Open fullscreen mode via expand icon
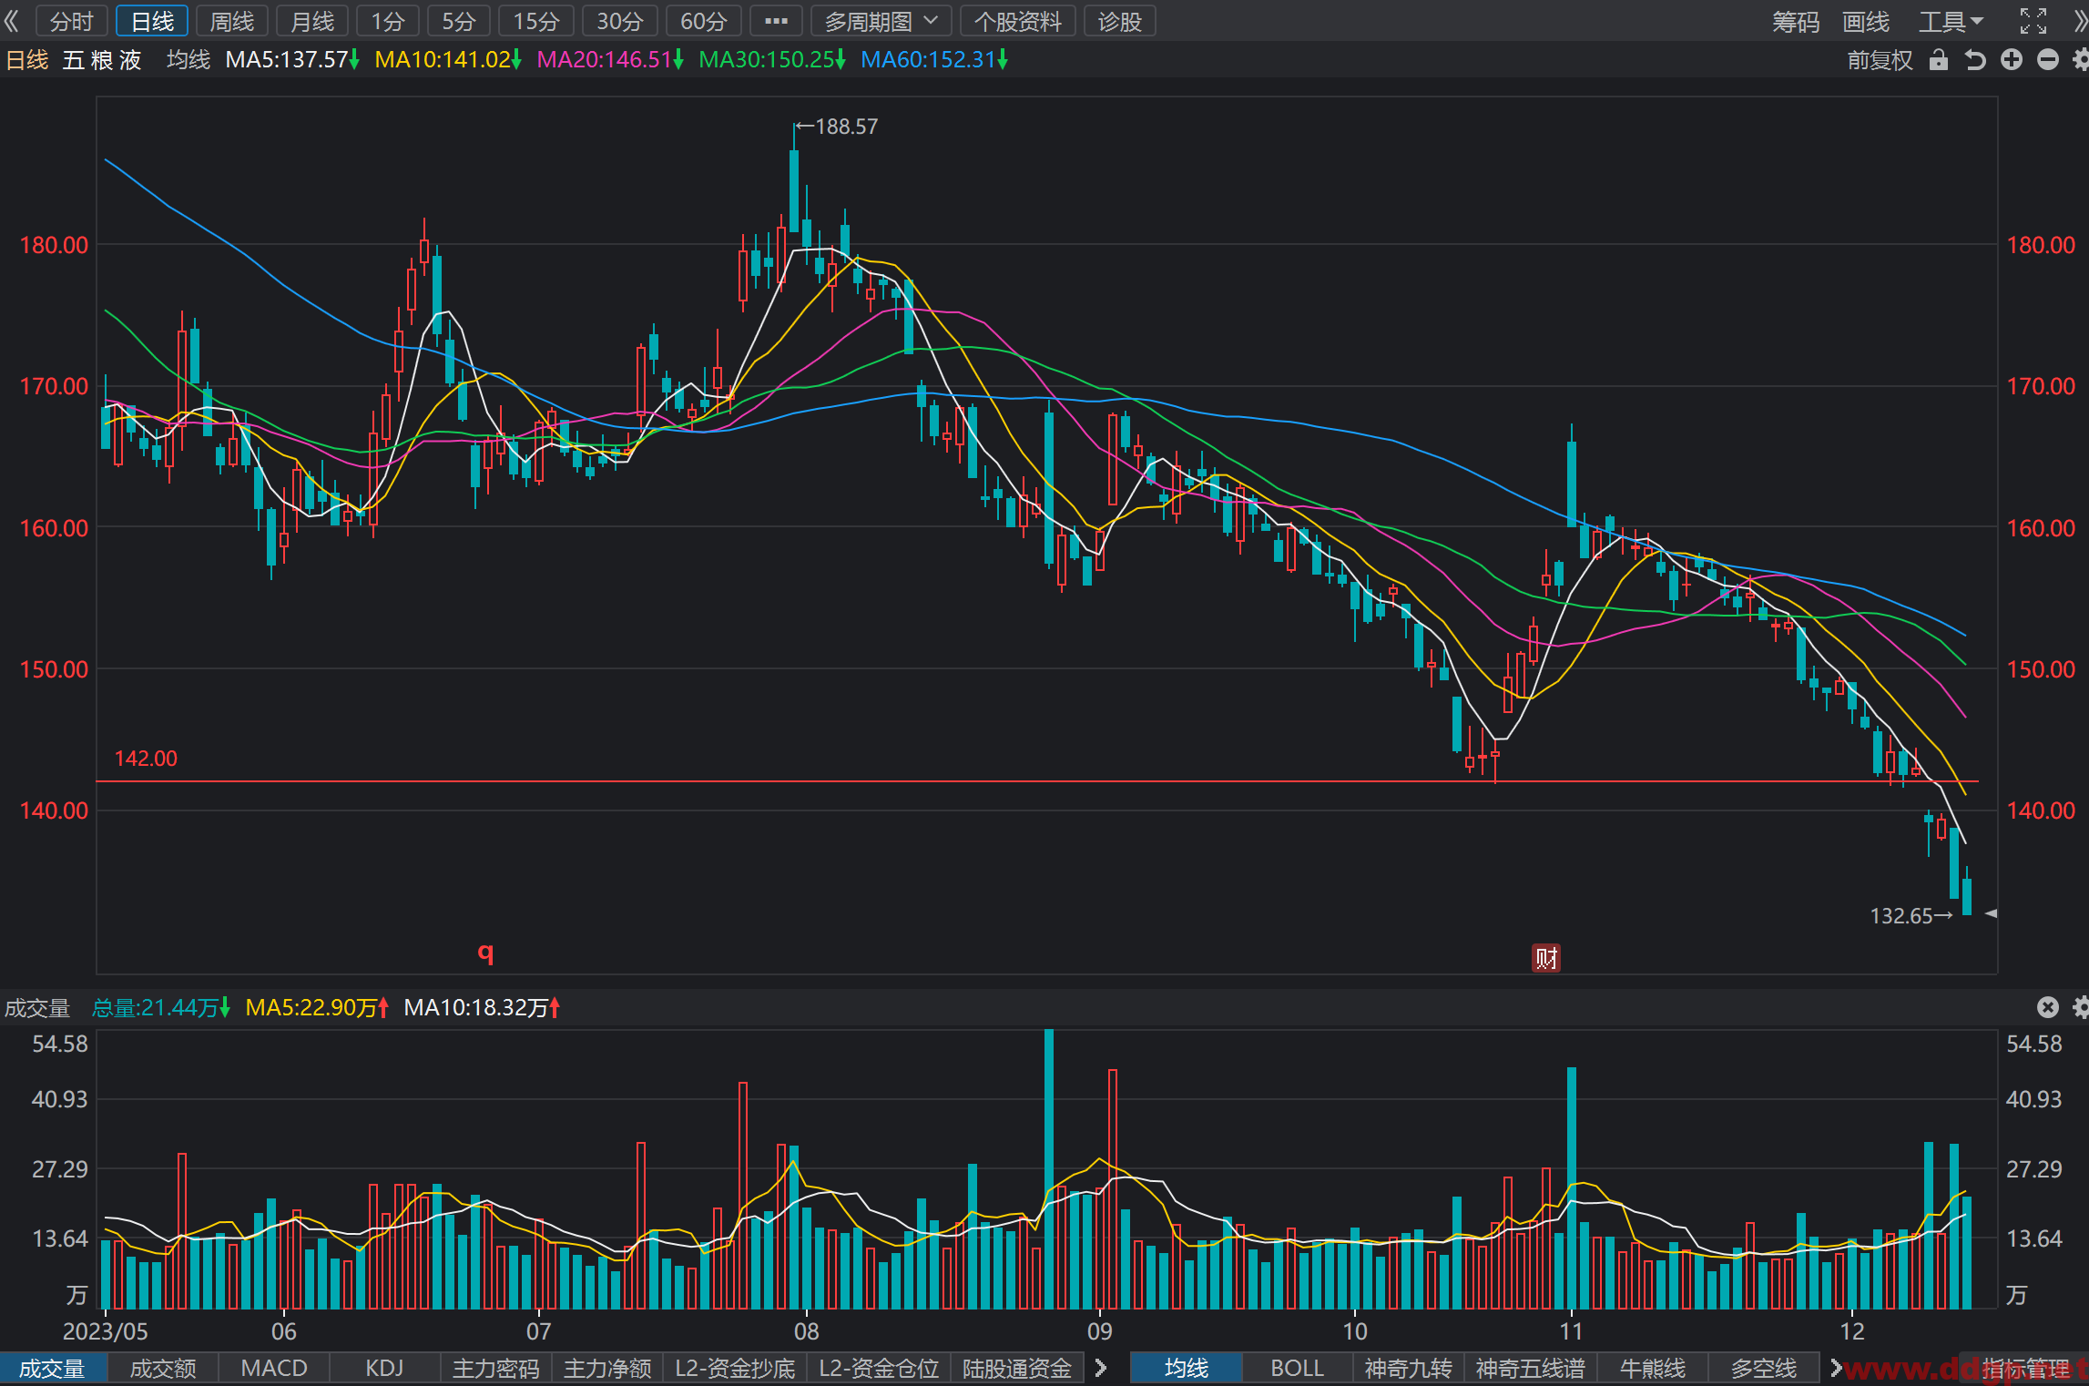Image resolution: width=2089 pixels, height=1386 pixels. 2033,21
